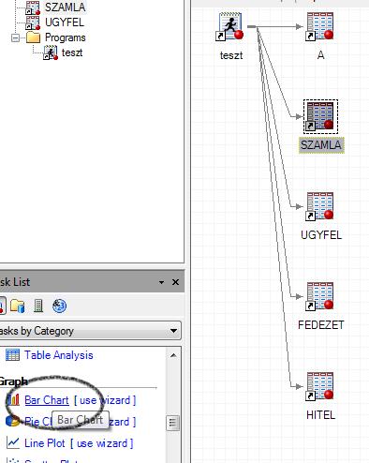369x463 pixels.
Task: Click the globe icon in Task List toolbar
Action: [x=59, y=306]
